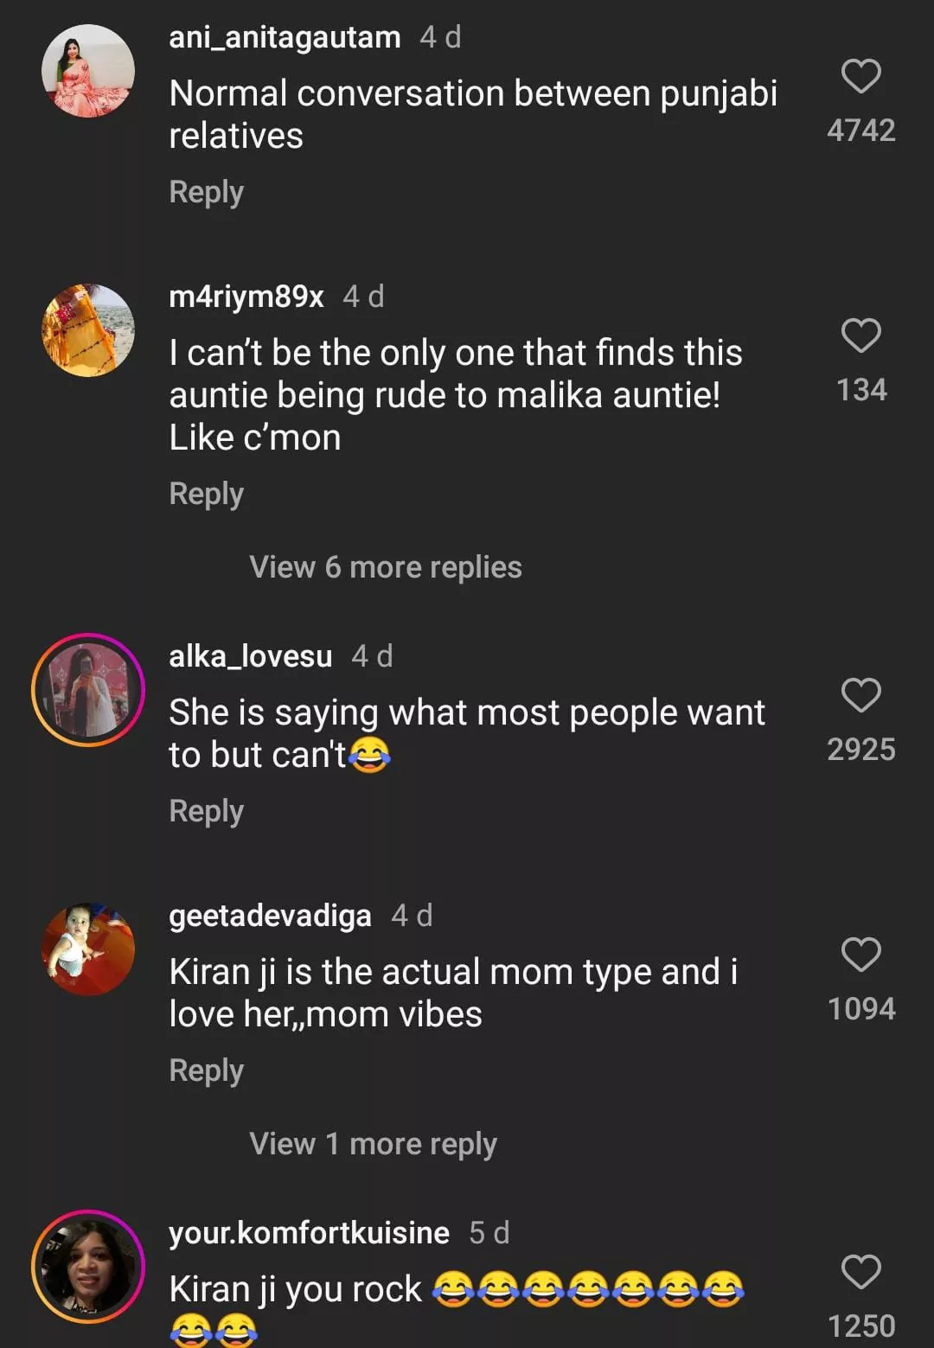Like ani_anitagautam's comment with the heart

pos(860,76)
